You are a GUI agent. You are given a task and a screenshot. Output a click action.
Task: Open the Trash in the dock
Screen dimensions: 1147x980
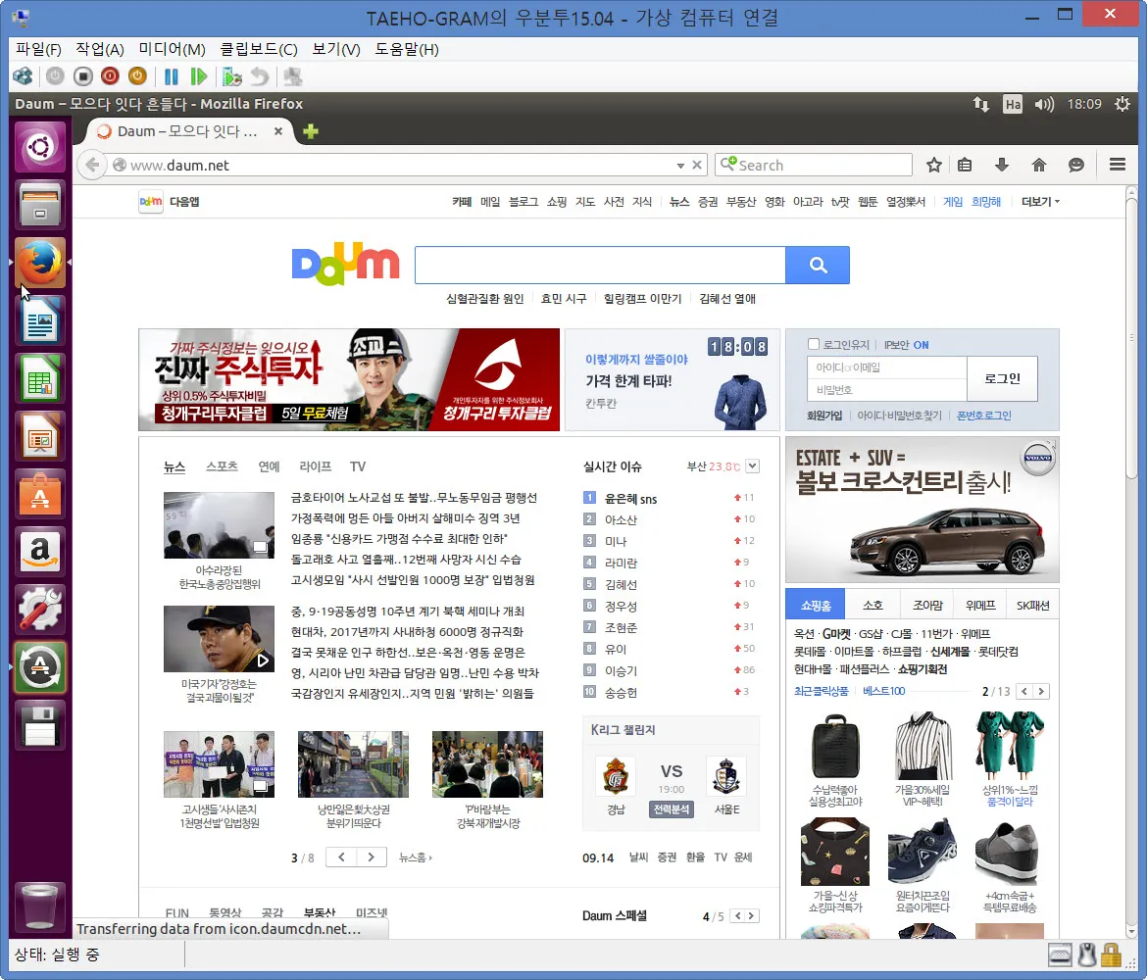40,905
